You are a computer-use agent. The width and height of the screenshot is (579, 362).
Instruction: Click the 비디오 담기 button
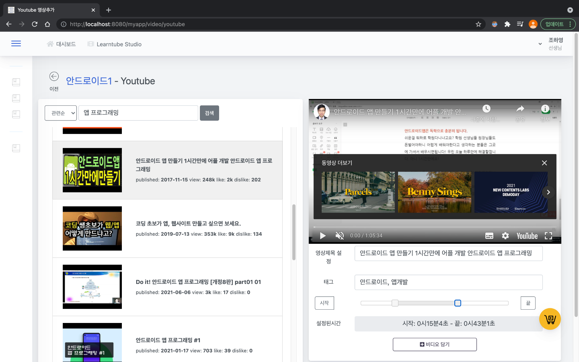click(x=435, y=344)
